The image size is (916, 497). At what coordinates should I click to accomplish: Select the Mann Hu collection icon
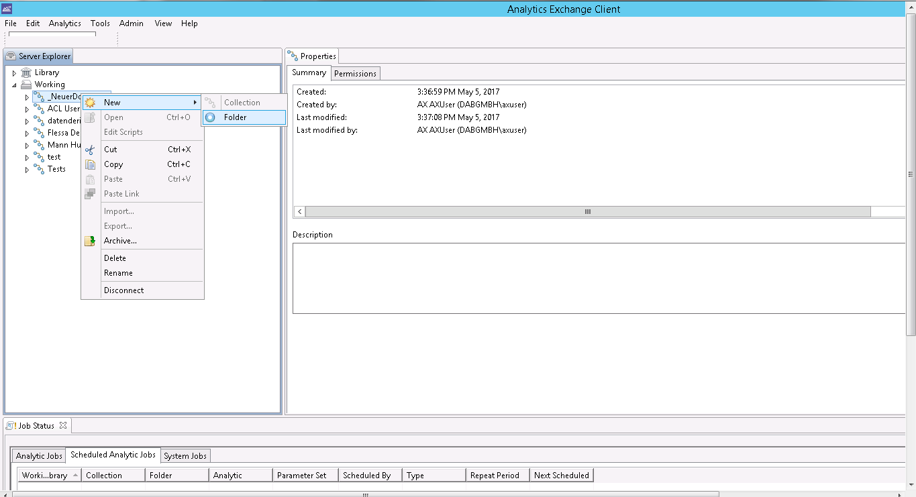click(x=39, y=145)
